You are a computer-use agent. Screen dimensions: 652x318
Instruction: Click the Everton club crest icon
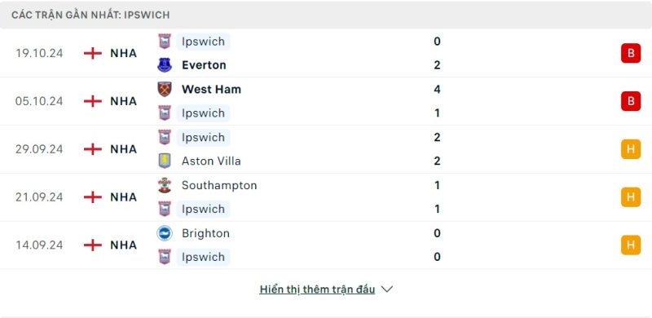pos(165,65)
